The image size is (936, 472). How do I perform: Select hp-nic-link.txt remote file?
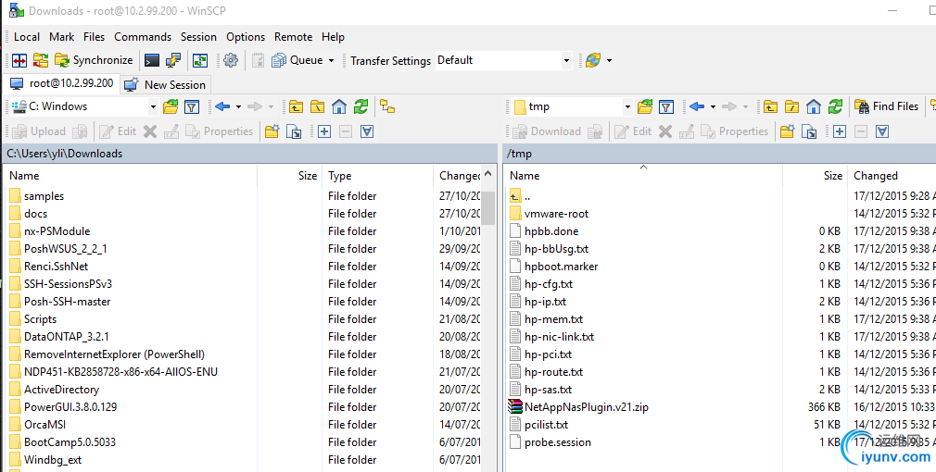tap(560, 337)
